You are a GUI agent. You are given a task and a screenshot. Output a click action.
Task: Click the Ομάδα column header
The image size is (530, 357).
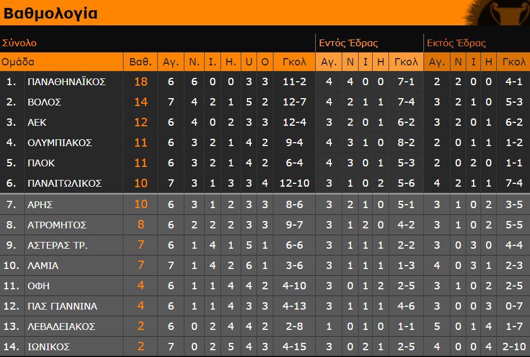18,62
